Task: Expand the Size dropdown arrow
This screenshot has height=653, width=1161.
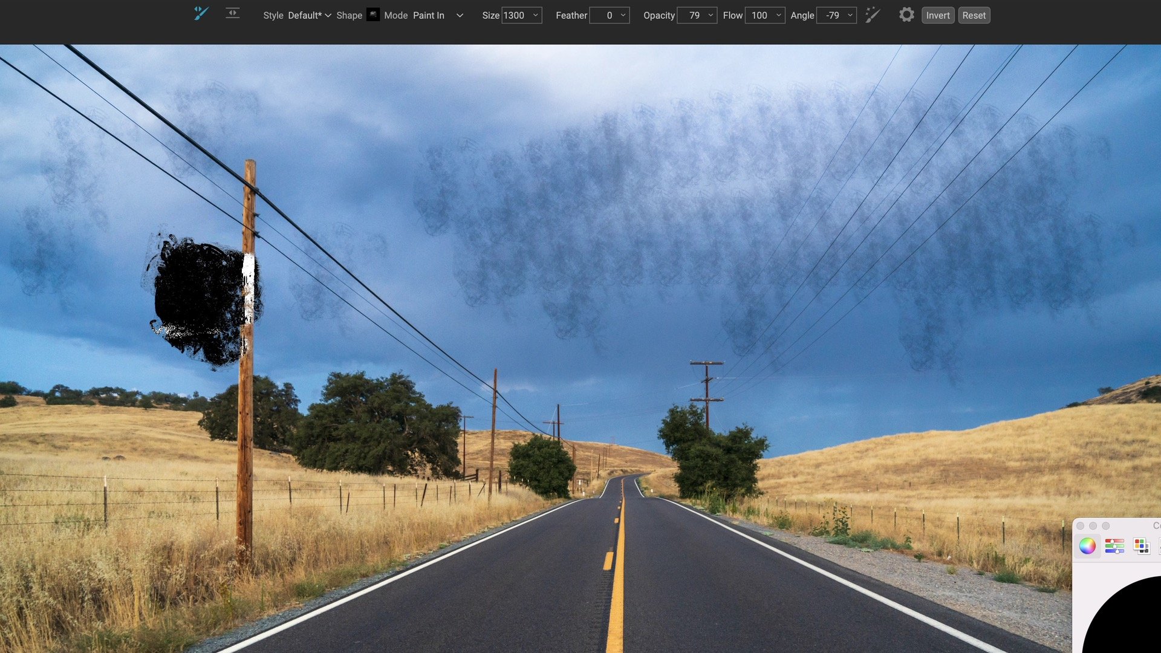Action: point(535,15)
